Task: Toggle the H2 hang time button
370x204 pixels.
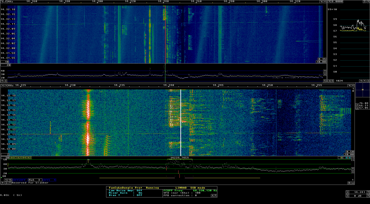Action: point(29,157)
